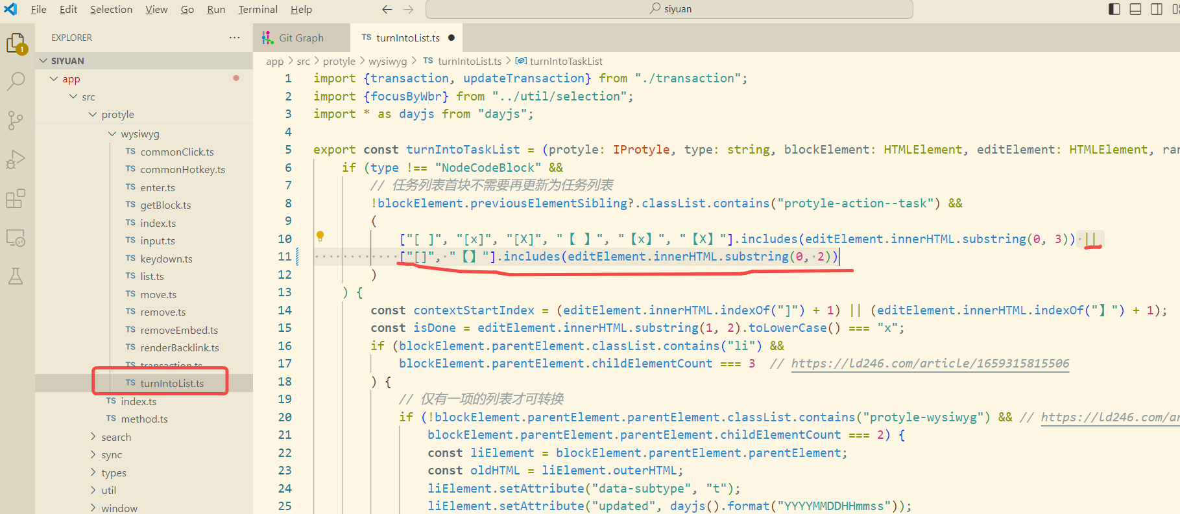Toggle the primary side bar layout button

coord(1114,9)
